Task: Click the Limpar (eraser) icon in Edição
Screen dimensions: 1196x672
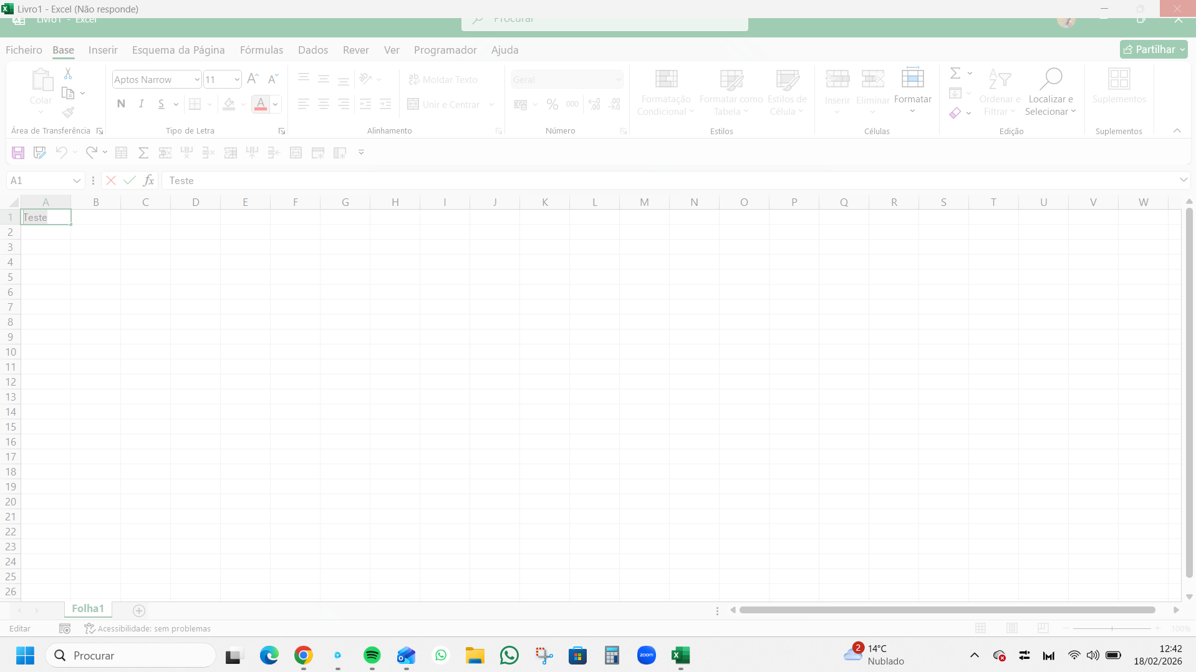Action: [x=955, y=113]
